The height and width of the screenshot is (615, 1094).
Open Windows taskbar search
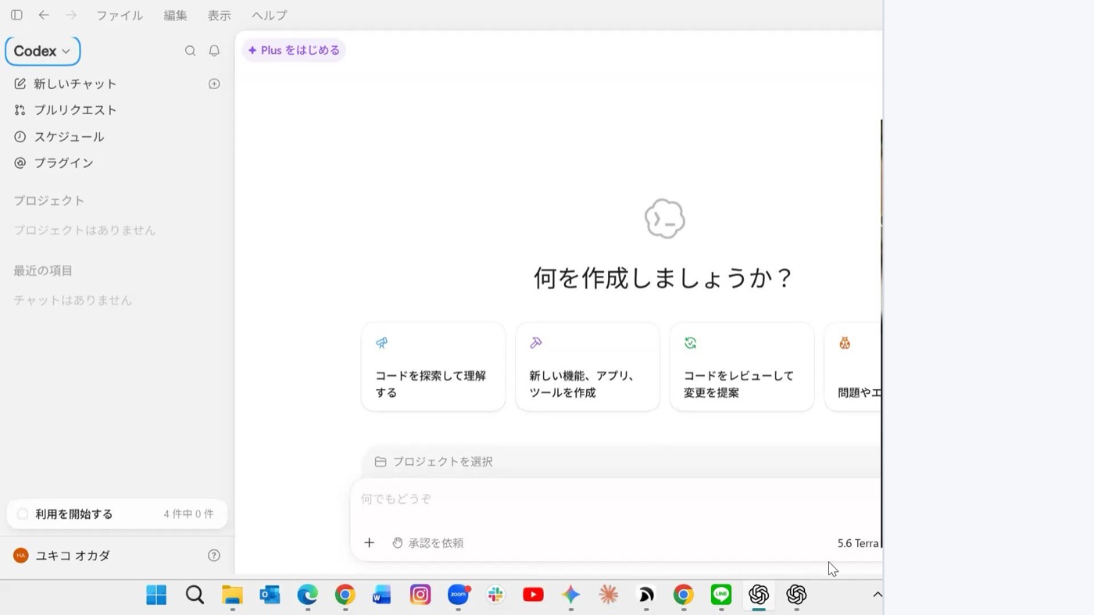point(195,595)
